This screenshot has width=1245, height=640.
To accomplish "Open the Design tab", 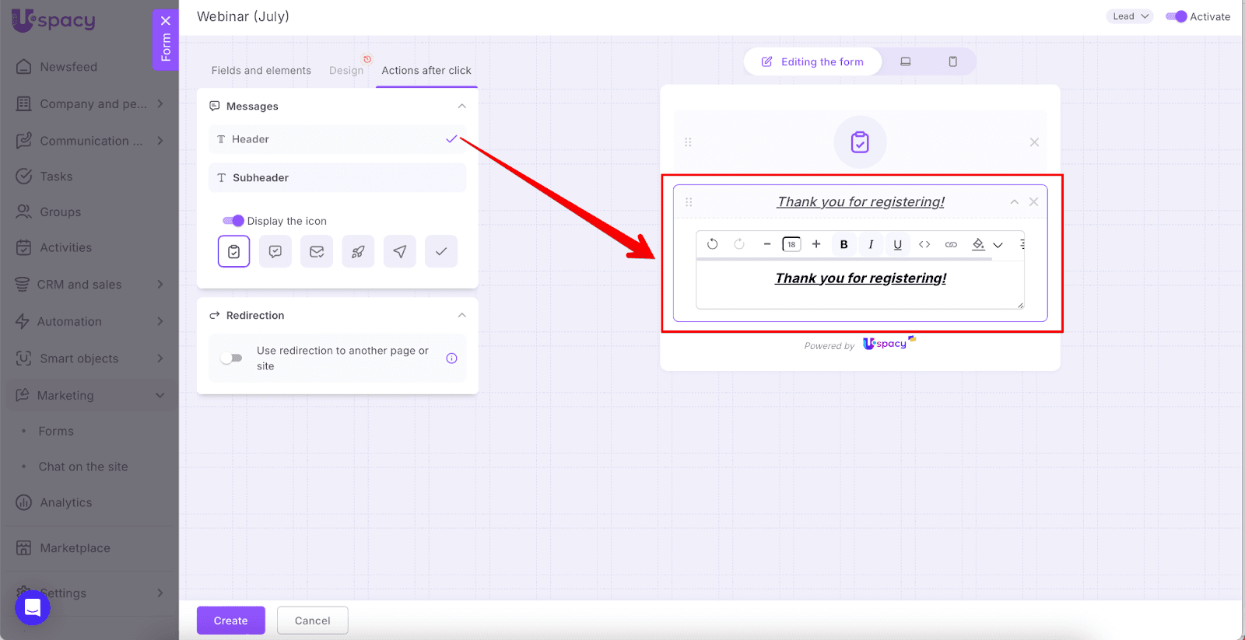I will 345,70.
